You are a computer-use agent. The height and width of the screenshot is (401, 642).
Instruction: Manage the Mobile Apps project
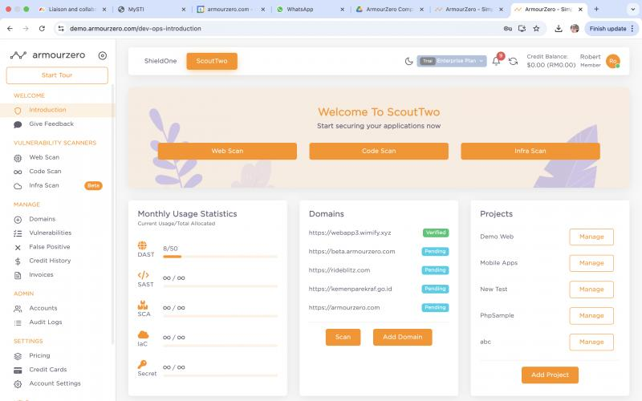click(x=591, y=263)
